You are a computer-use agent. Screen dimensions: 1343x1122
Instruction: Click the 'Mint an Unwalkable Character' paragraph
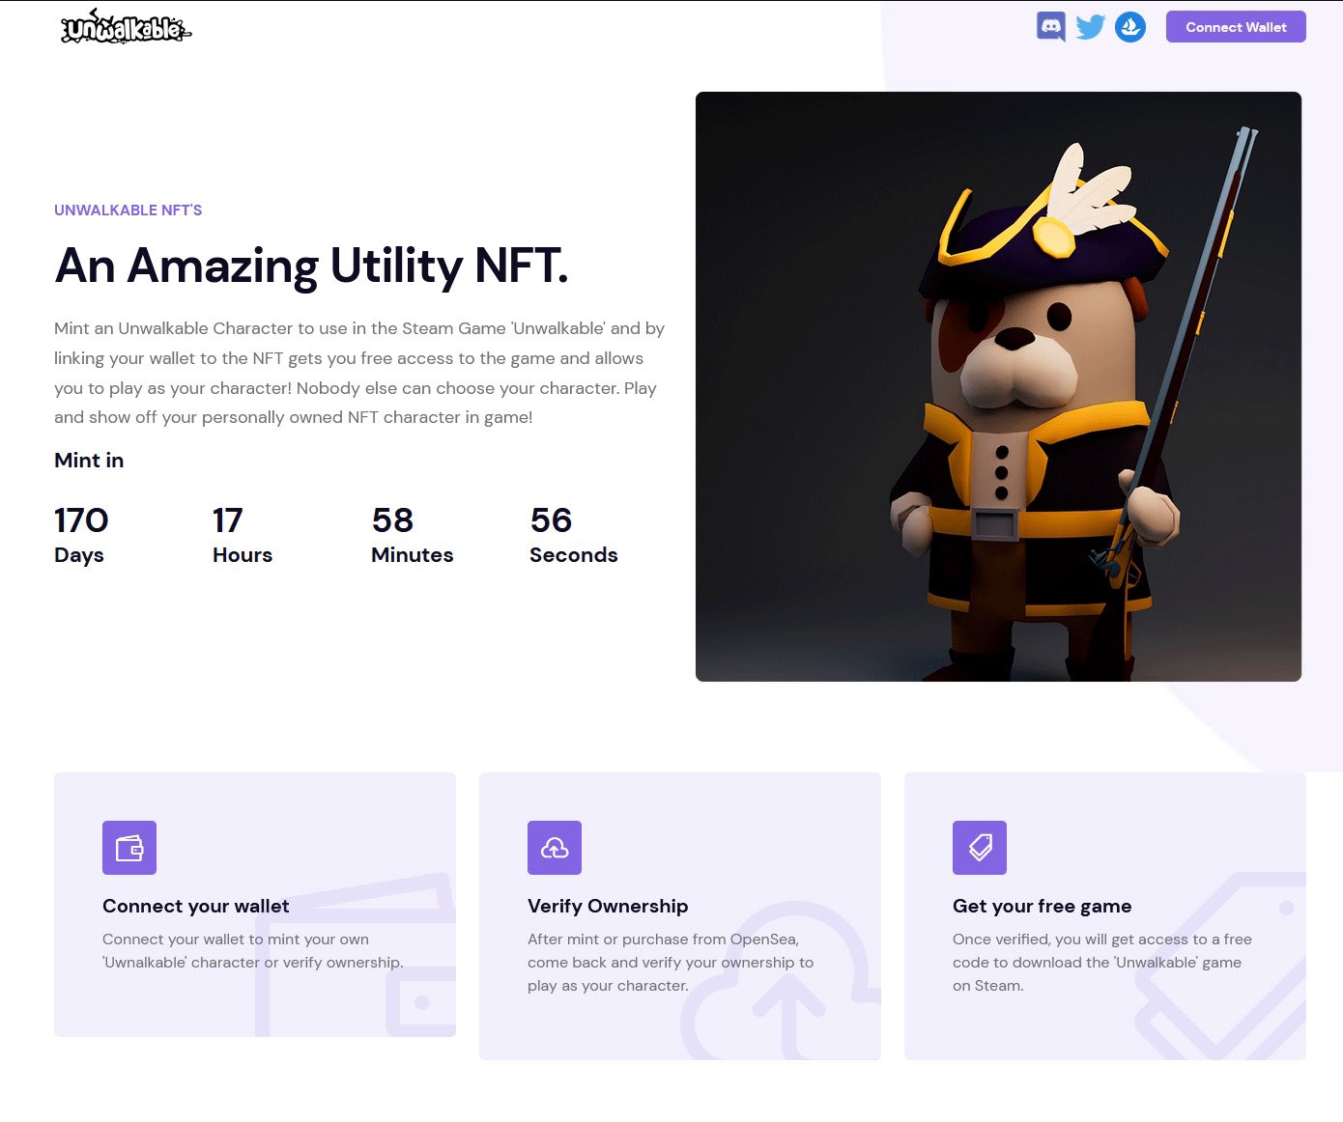pyautogui.click(x=359, y=373)
